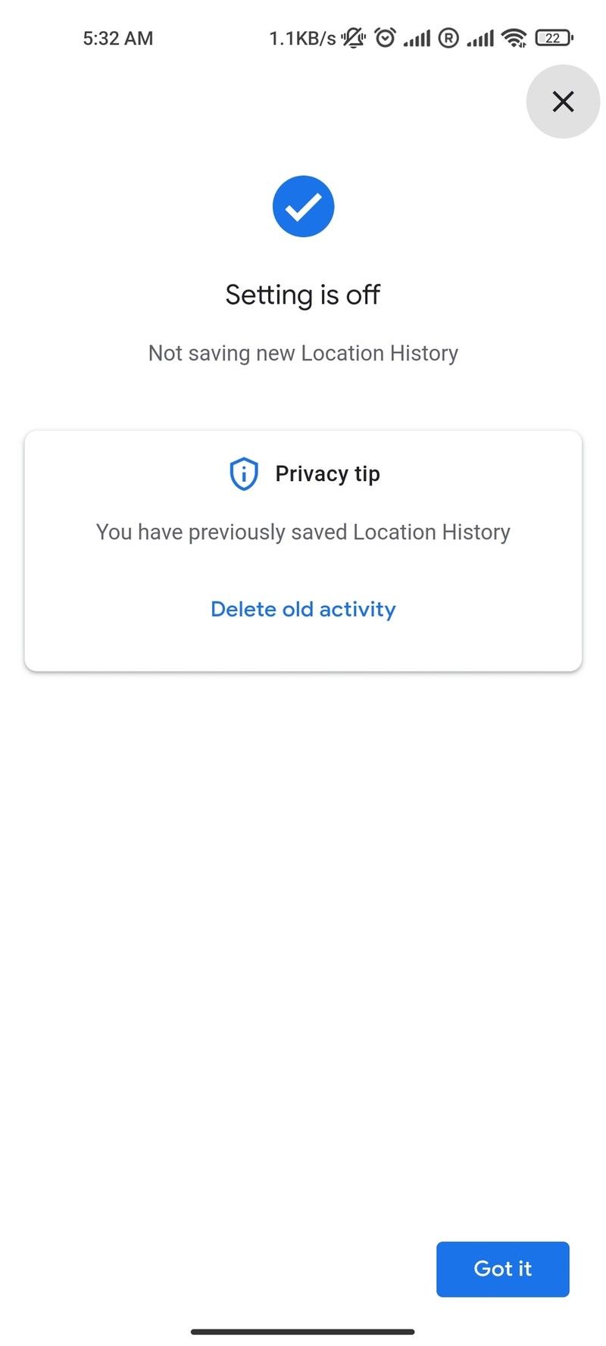The height and width of the screenshot is (1346, 606).
Task: Tap the muted bell status icon
Action: 353,38
